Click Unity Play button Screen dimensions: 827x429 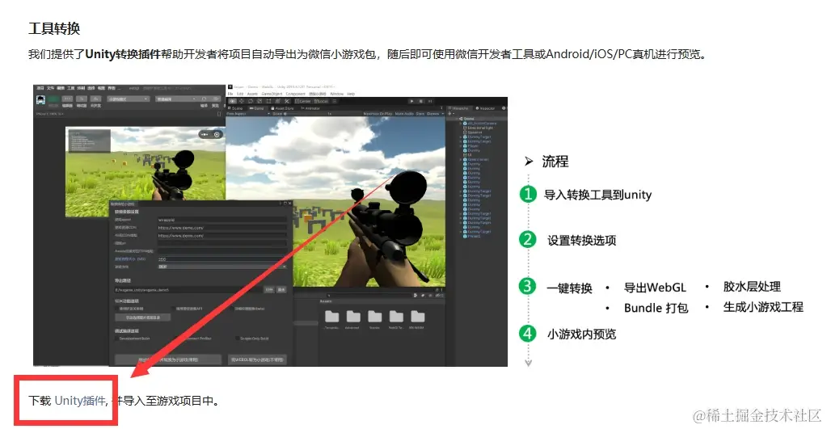pyautogui.click(x=411, y=101)
